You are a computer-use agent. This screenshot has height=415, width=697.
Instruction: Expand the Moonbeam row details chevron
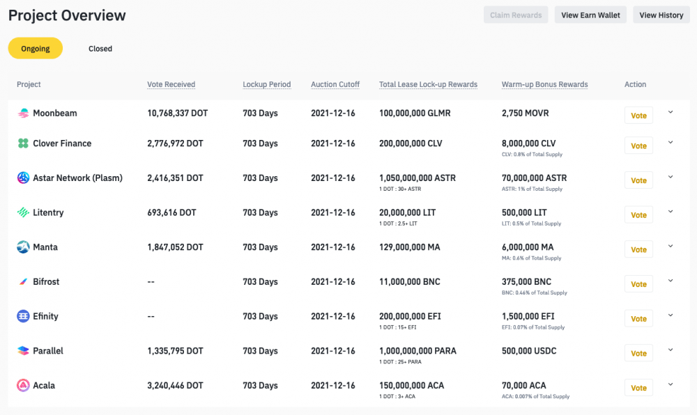click(x=671, y=112)
